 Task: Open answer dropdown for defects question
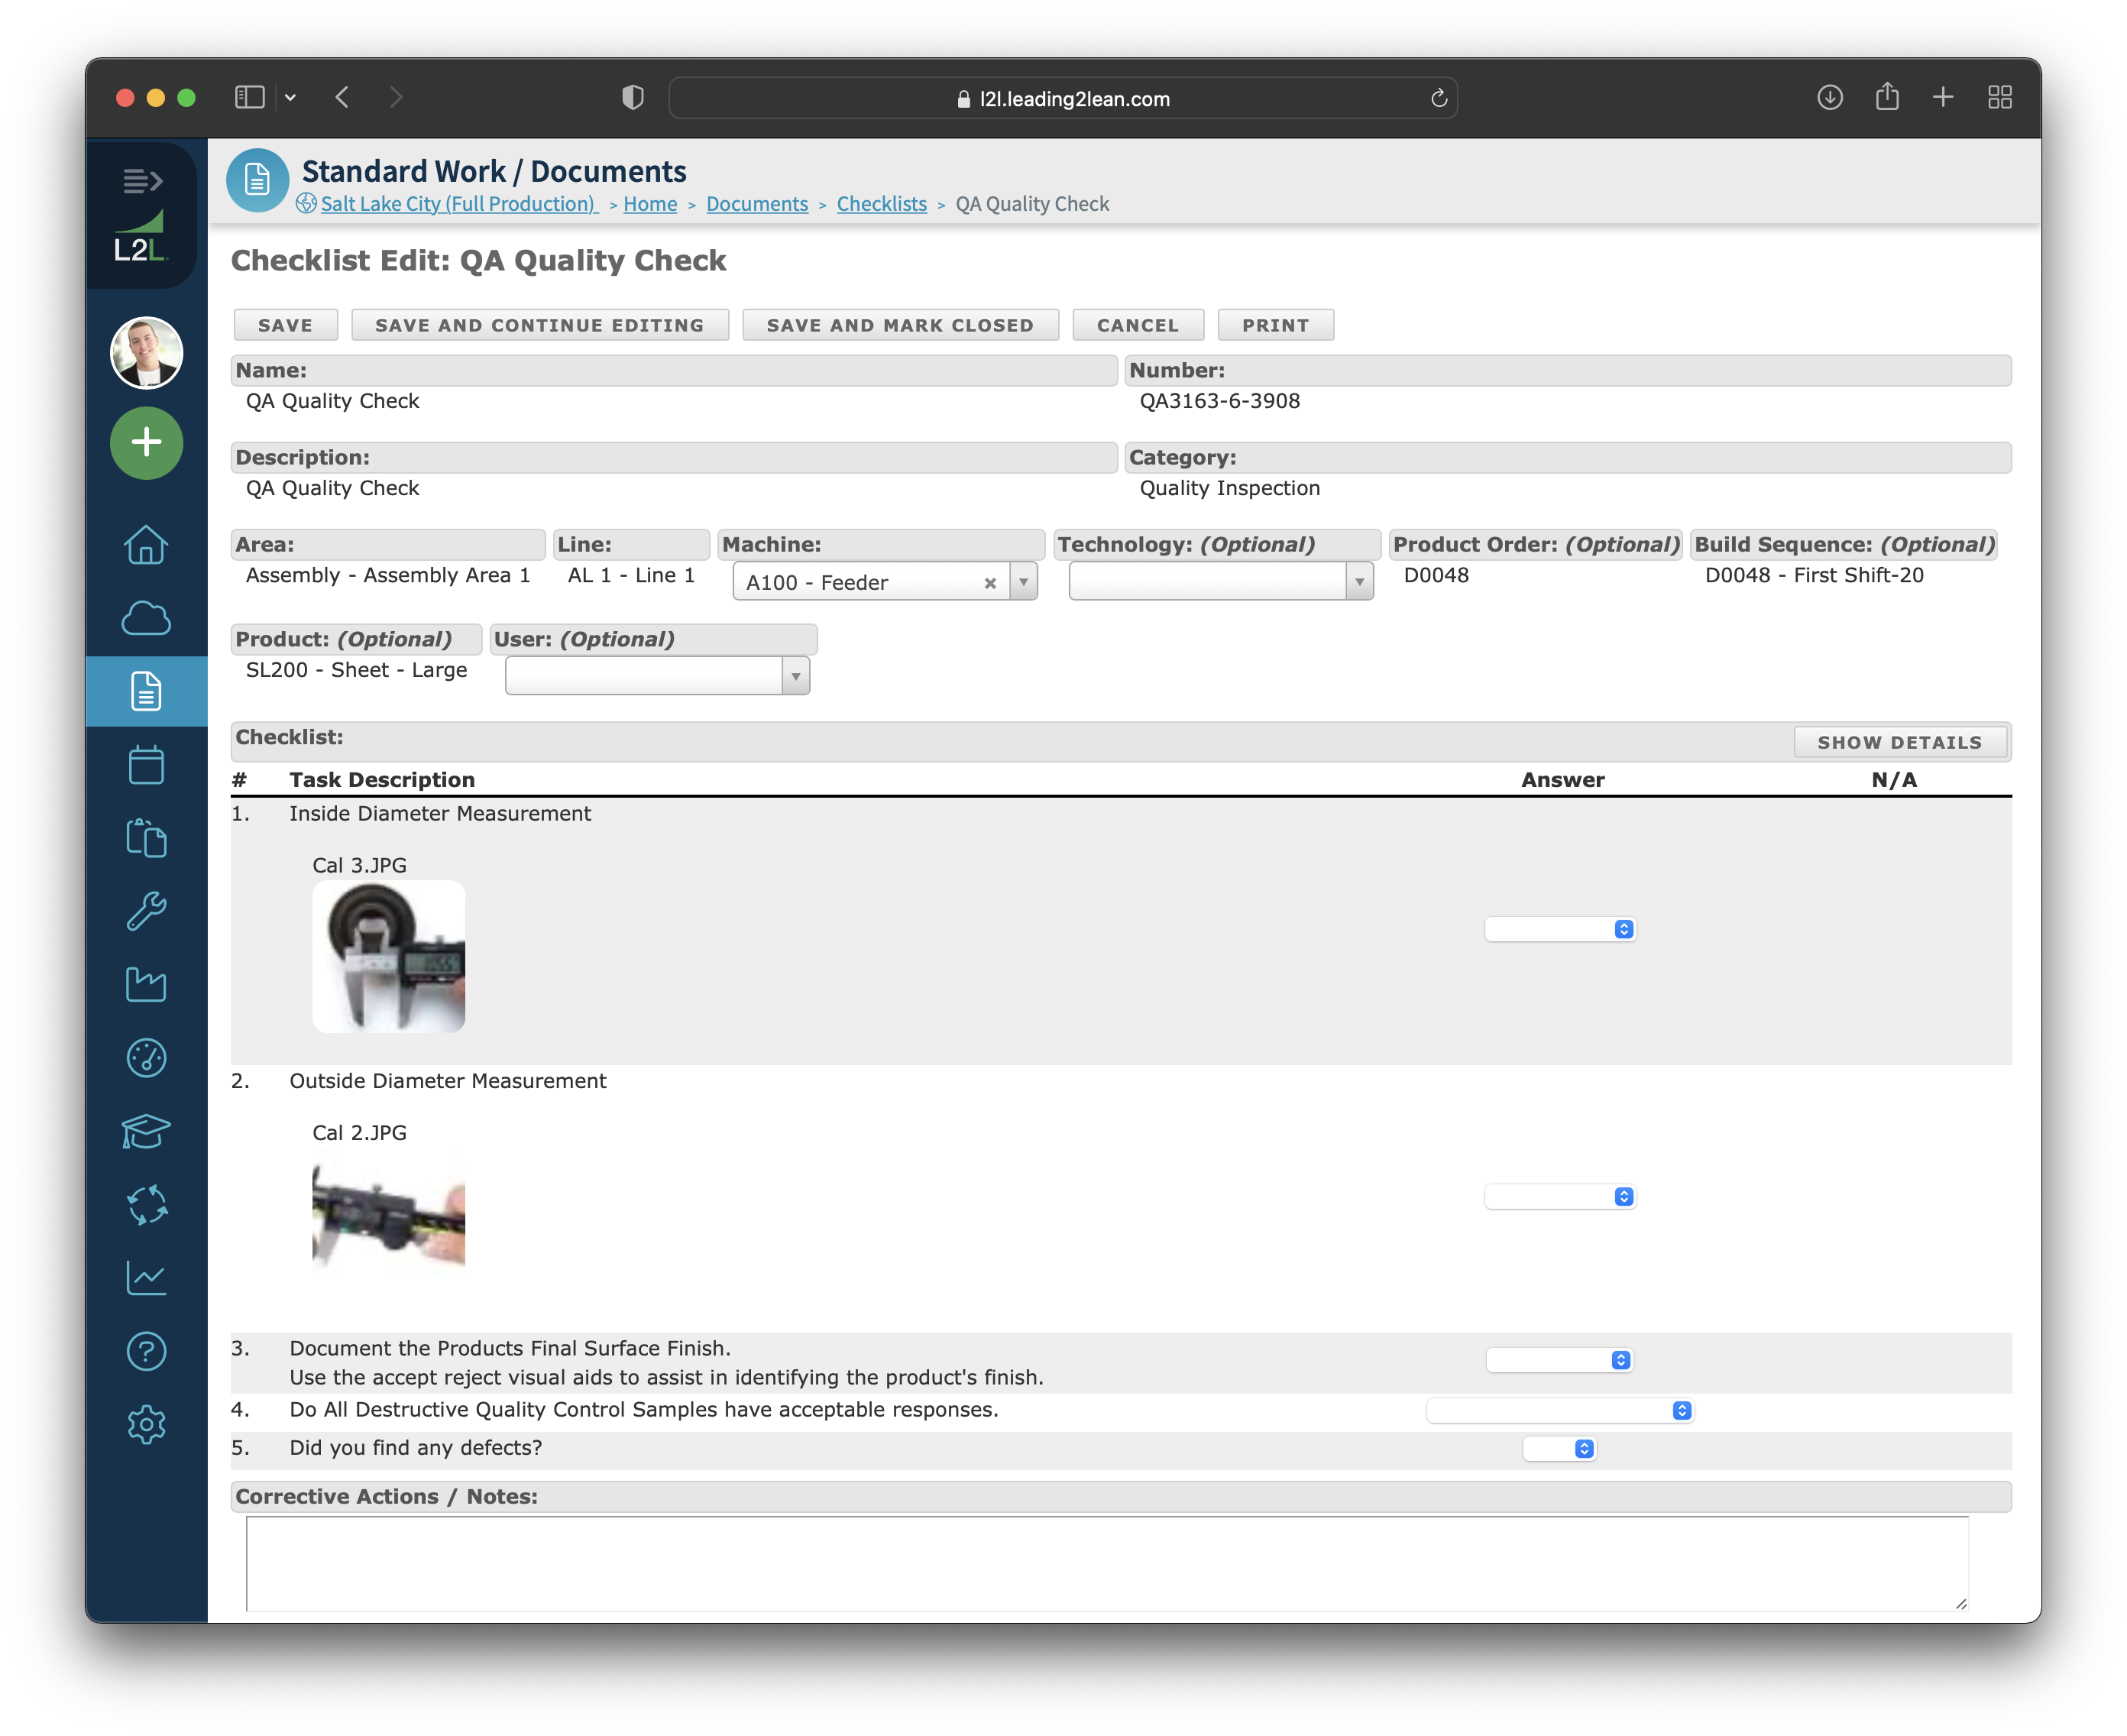[x=1559, y=1449]
